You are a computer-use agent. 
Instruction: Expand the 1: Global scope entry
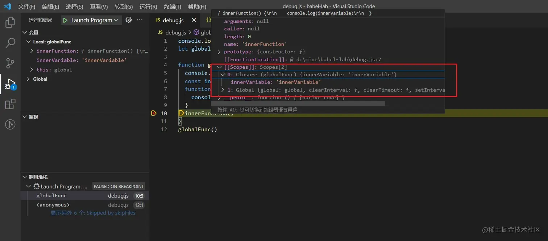(x=223, y=90)
